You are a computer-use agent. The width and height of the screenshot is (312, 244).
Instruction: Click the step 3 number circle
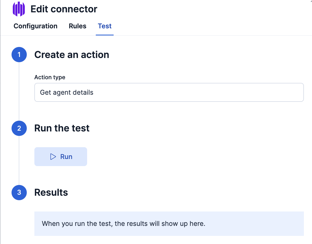point(19,193)
